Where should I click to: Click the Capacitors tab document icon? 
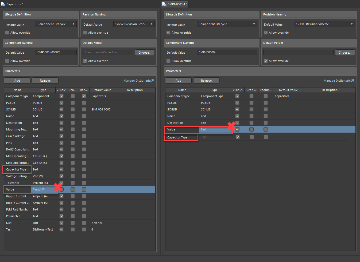[3, 4]
